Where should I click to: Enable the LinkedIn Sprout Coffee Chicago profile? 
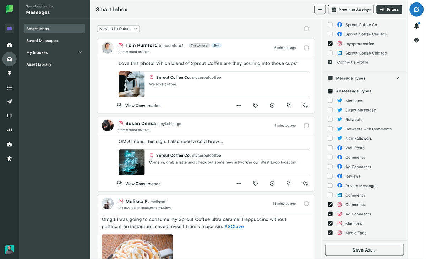[330, 53]
